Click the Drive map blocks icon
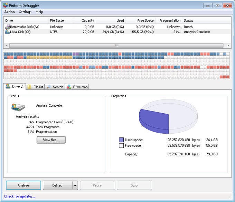Image resolution: width=235 pixels, height=202 pixels. (69, 87)
